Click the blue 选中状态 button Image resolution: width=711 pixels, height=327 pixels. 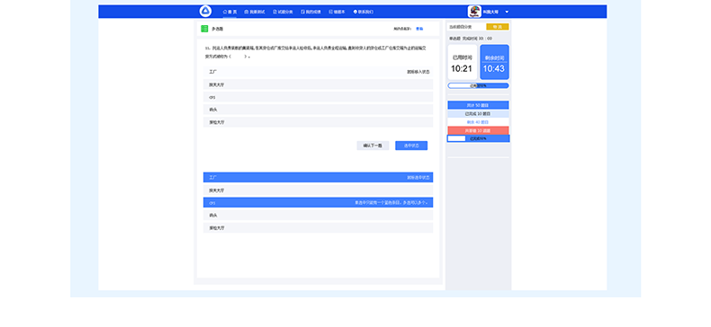pyautogui.click(x=411, y=146)
